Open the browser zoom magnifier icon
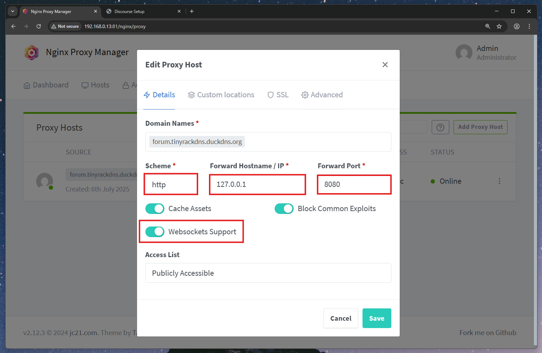 tap(488, 26)
